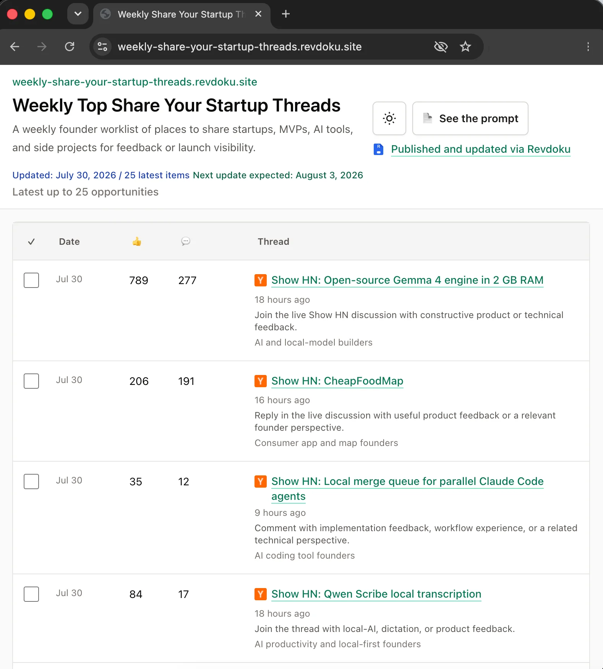Click the 35 upvotes value

coord(136,482)
